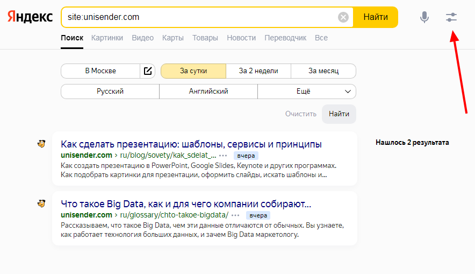Viewport: 475px width, 274px height.
Task: Click the вчера badge on the Big Data result
Action: coord(258,215)
